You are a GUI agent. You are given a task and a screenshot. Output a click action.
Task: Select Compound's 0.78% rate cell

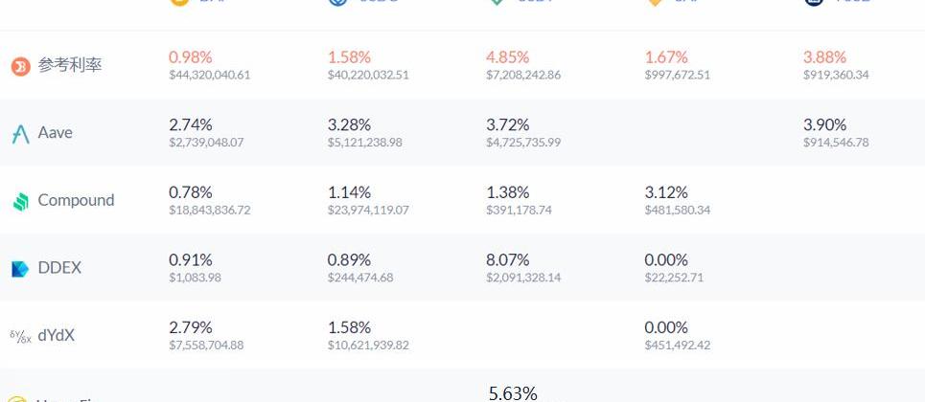(191, 192)
